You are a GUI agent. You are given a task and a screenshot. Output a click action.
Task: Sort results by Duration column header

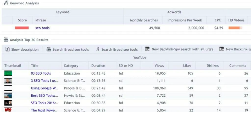[x=98, y=66]
